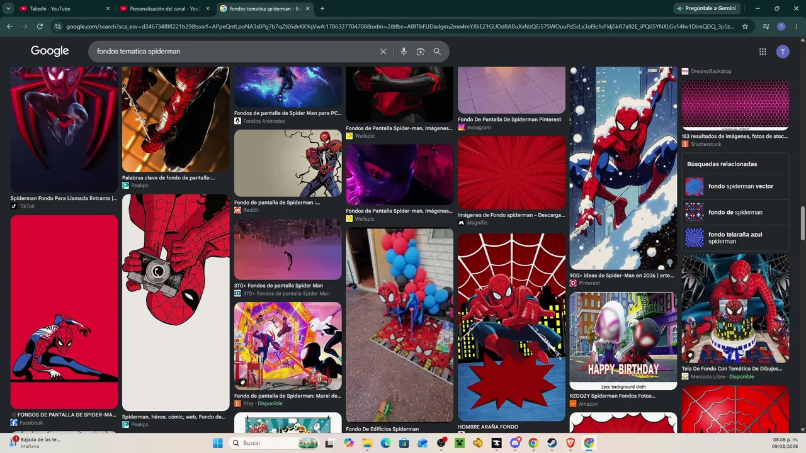This screenshot has width=806, height=453.
Task: Expand the tab search dropdown
Action: click(8, 9)
